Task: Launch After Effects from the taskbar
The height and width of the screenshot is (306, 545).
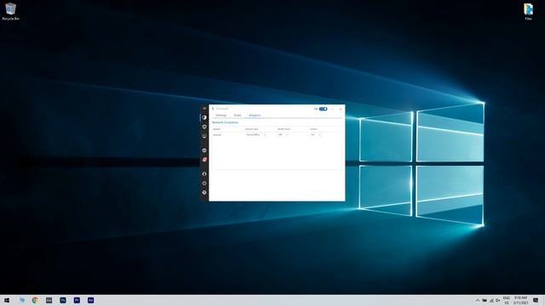Action: (91, 300)
